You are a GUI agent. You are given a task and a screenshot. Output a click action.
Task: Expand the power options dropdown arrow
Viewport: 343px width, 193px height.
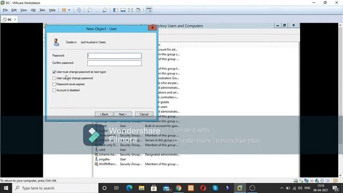pyautogui.click(x=69, y=10)
